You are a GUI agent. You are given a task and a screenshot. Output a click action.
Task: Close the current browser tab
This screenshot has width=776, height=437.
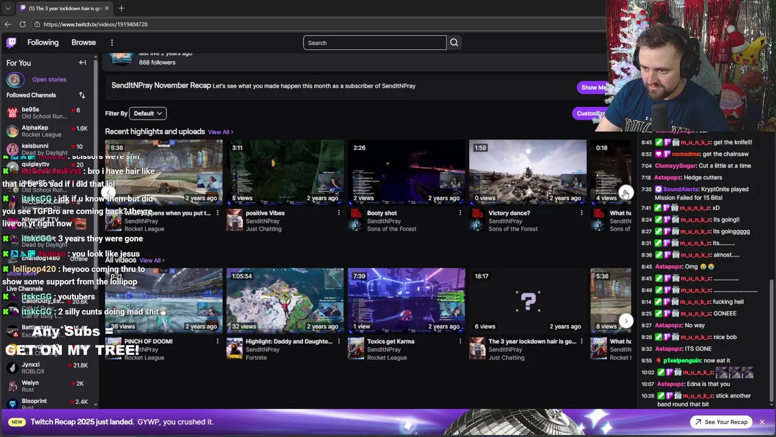click(107, 8)
